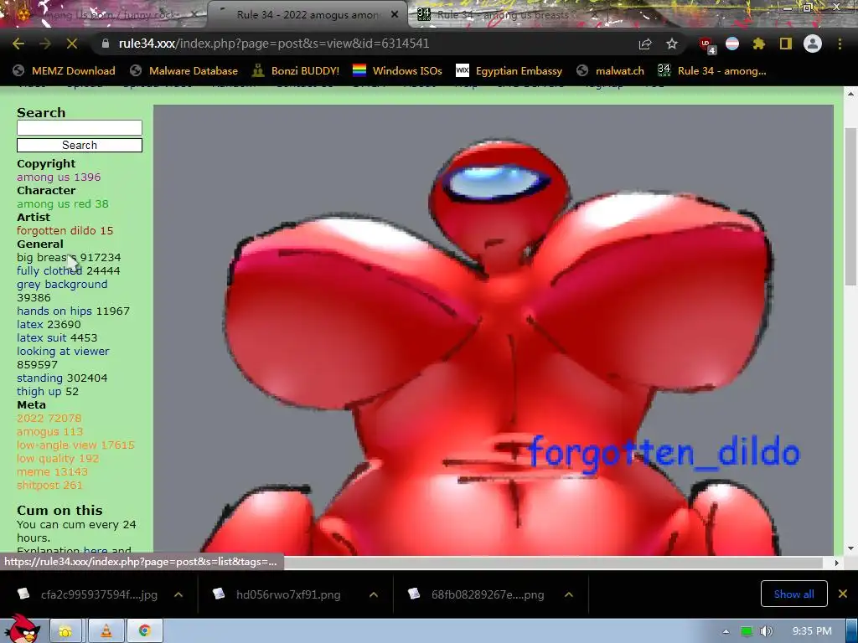Screen dimensions: 858x643
Task: Expand options chevron for hd056rwo7xf91.png
Action: (x=374, y=594)
